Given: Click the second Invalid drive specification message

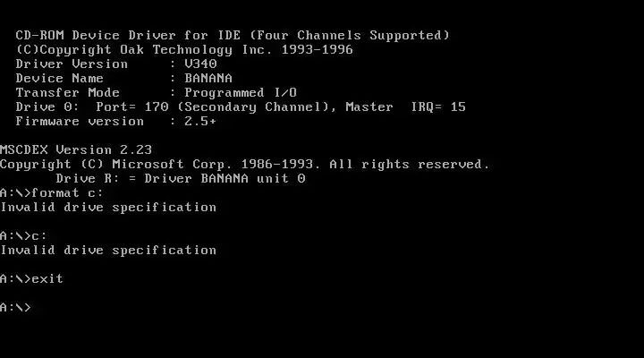Looking at the screenshot, I should coord(108,251).
